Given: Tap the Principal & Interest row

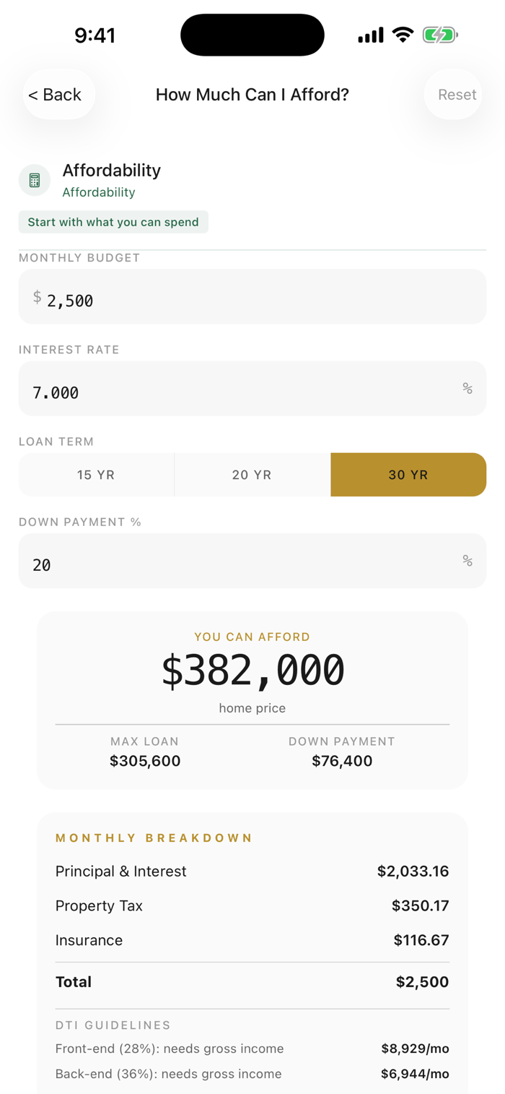Looking at the screenshot, I should (252, 871).
